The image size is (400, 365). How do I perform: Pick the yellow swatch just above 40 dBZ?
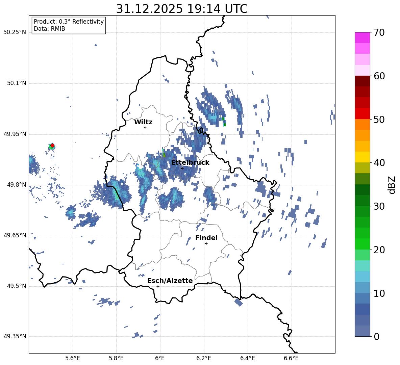[362, 157]
